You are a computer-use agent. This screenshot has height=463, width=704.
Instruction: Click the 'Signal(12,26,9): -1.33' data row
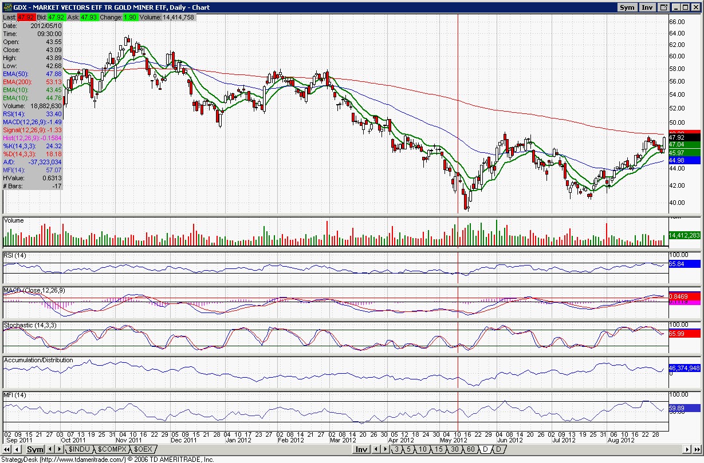[32, 130]
